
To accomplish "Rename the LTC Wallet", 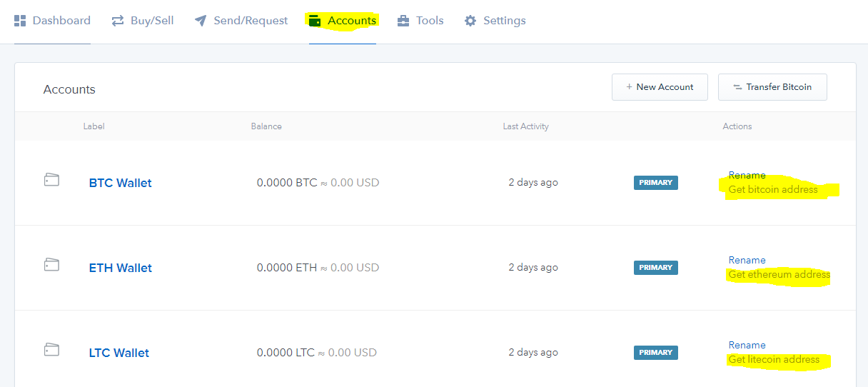I will [747, 345].
